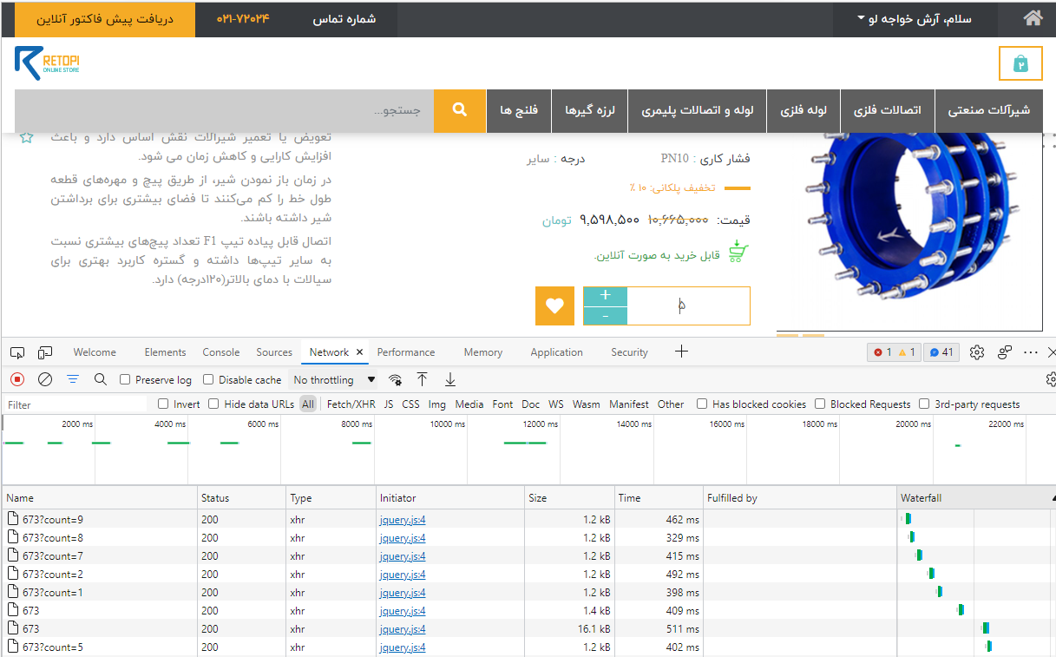This screenshot has height=657, width=1056.
Task: Open the No throttling dropdown
Action: pos(333,379)
